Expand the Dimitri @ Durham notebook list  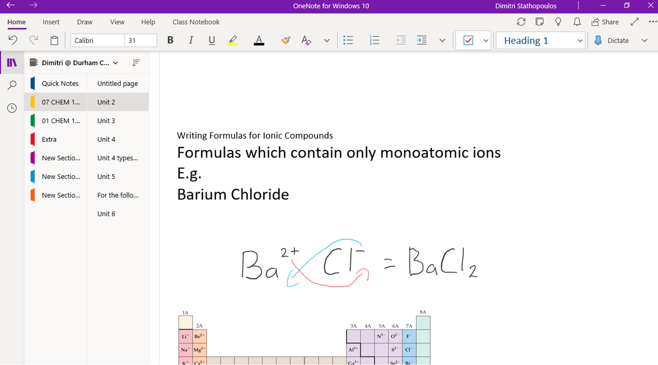(116, 63)
